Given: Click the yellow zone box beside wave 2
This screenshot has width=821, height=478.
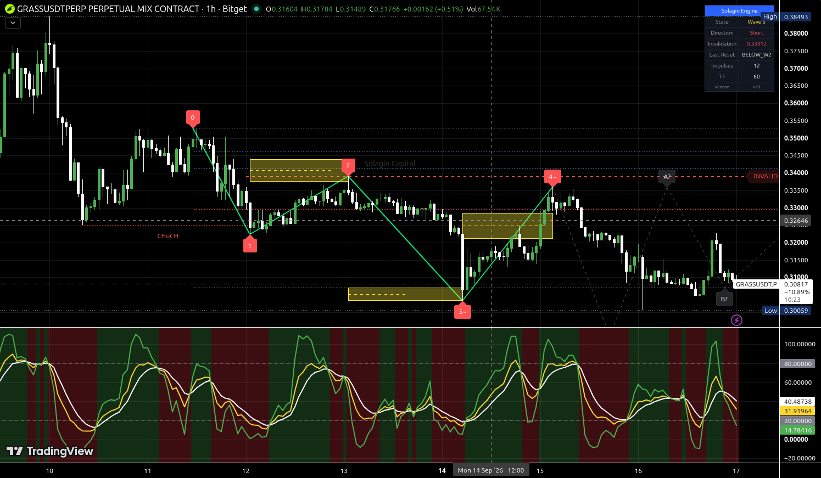Looking at the screenshot, I should [x=299, y=170].
